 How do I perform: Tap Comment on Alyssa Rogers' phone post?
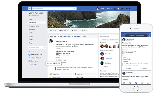143,68
